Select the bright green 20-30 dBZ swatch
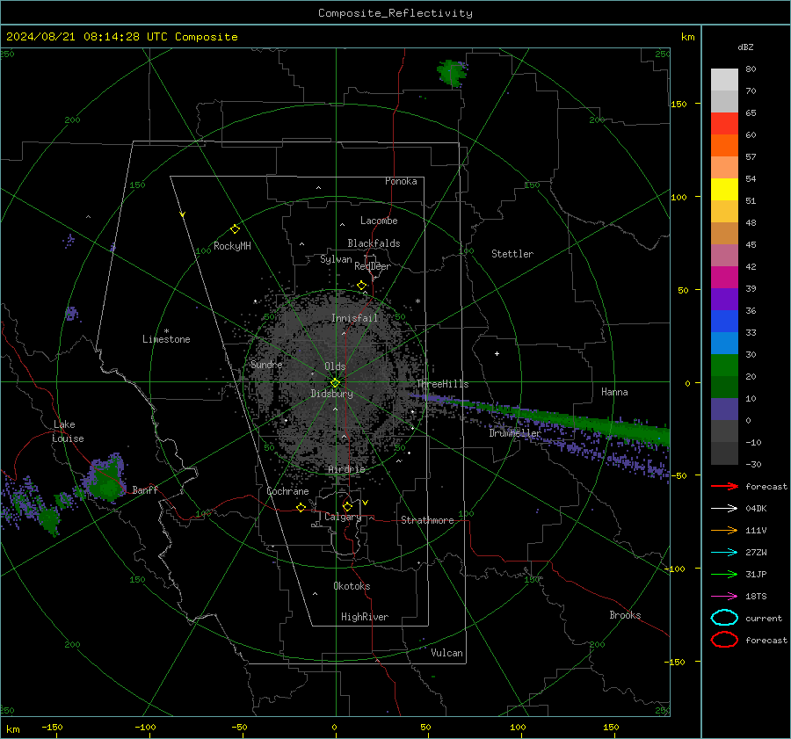The image size is (791, 739). tap(724, 366)
